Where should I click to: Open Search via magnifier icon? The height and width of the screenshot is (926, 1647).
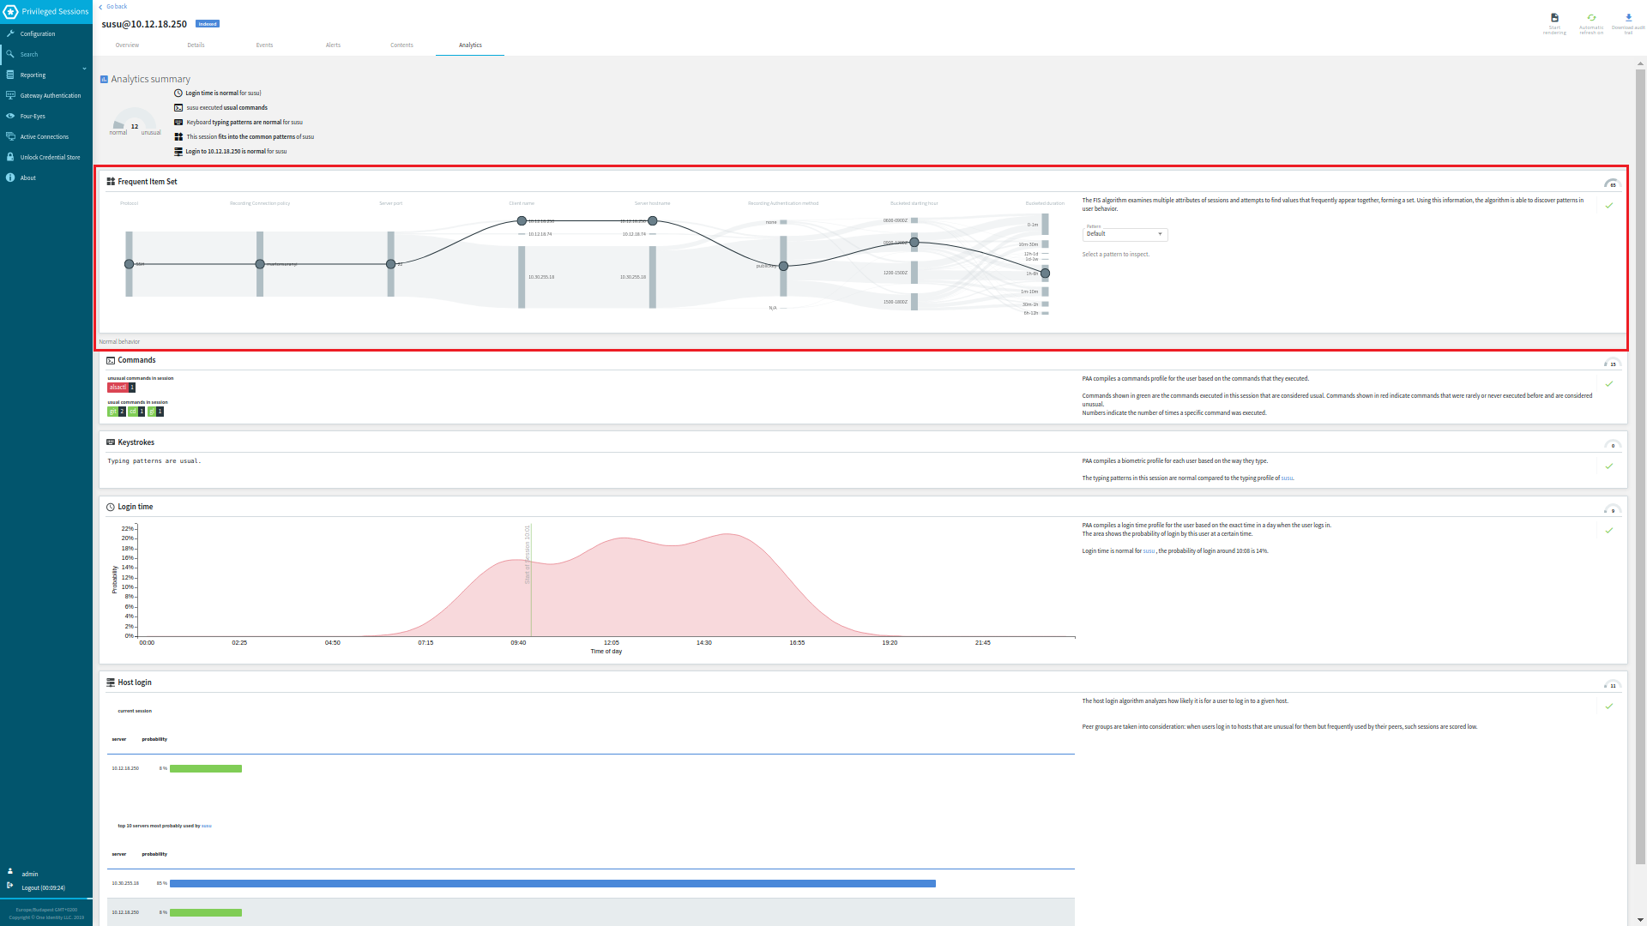tap(10, 54)
